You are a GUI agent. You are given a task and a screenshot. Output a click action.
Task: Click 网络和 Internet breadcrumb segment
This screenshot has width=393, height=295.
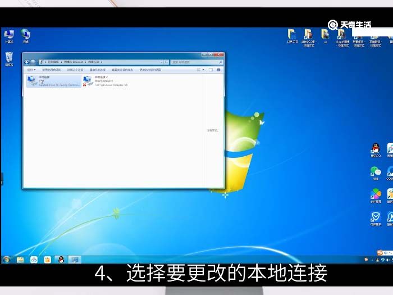point(73,62)
